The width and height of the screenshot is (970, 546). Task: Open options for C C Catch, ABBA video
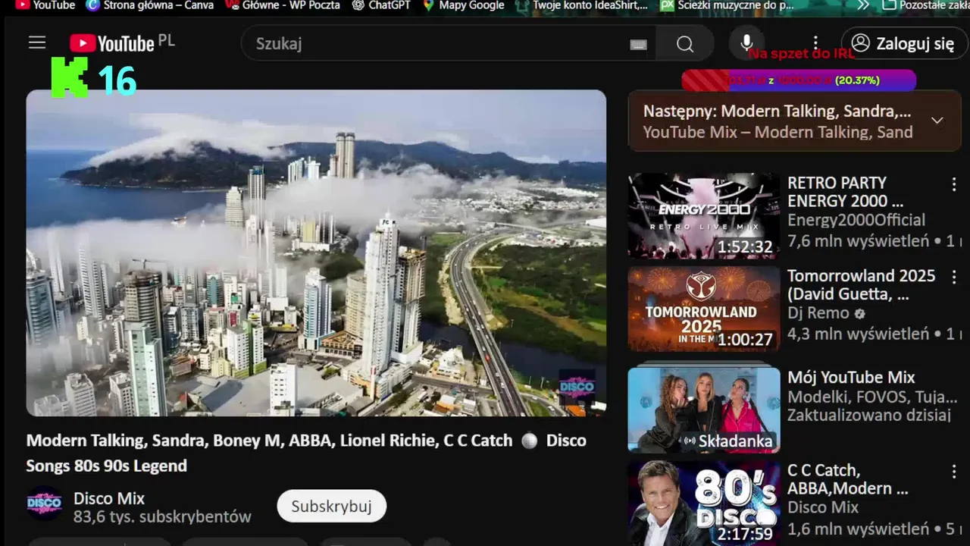954,472
